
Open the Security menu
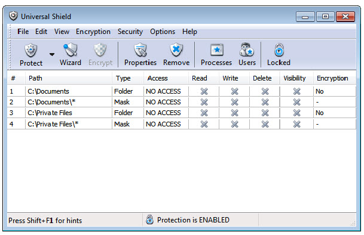[x=130, y=32]
